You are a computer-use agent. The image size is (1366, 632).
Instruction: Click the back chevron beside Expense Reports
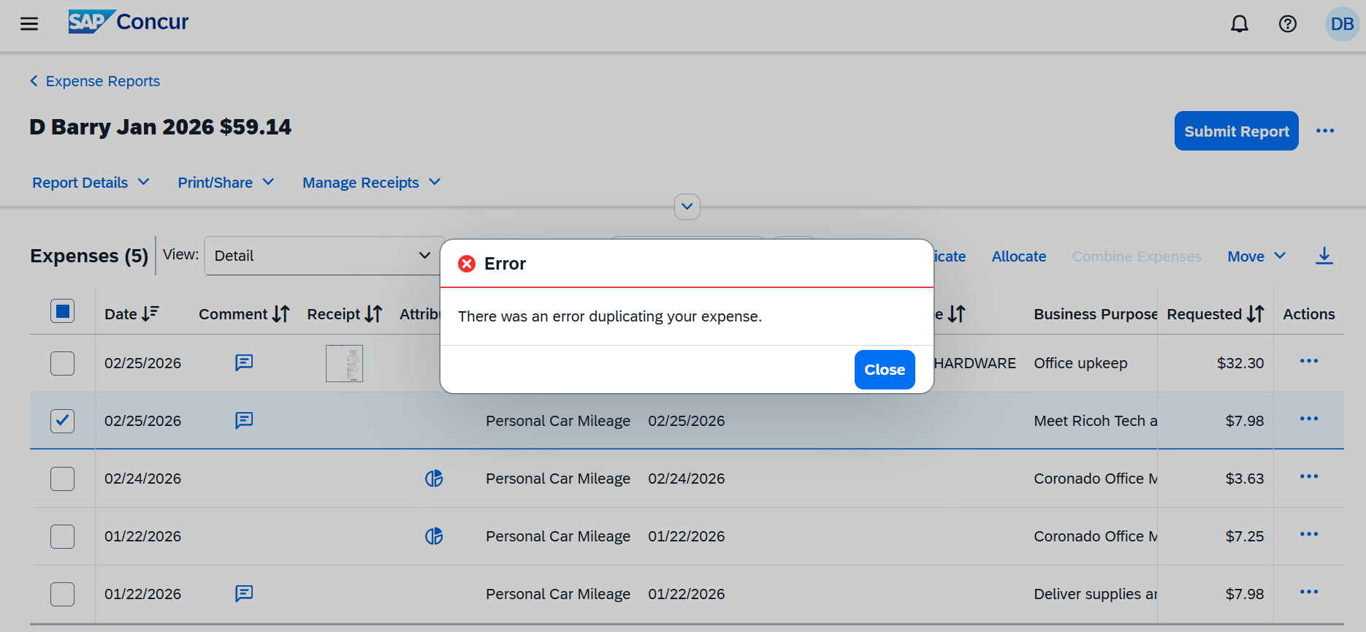click(x=34, y=81)
